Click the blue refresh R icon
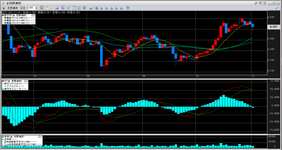Screen dimensions: 282x150 [x=128, y=8]
